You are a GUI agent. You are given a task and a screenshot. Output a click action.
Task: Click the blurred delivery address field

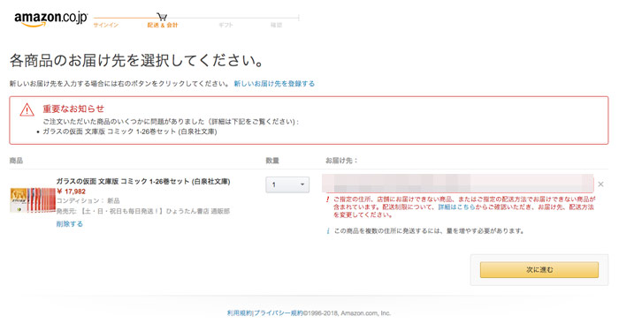[x=458, y=184]
